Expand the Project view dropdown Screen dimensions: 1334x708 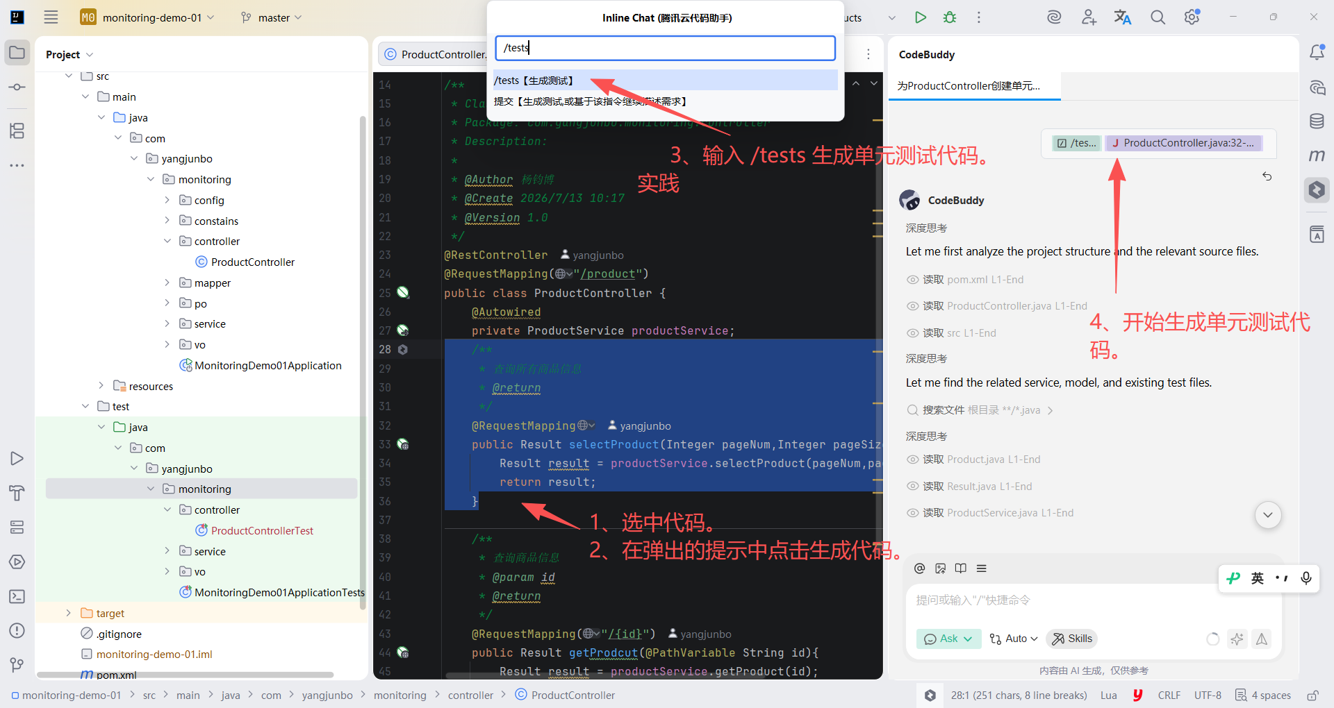pyautogui.click(x=69, y=55)
